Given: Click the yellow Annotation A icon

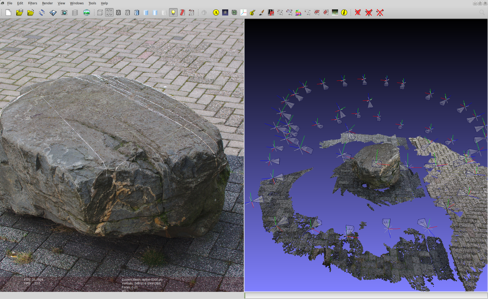Looking at the screenshot, I should pos(216,12).
